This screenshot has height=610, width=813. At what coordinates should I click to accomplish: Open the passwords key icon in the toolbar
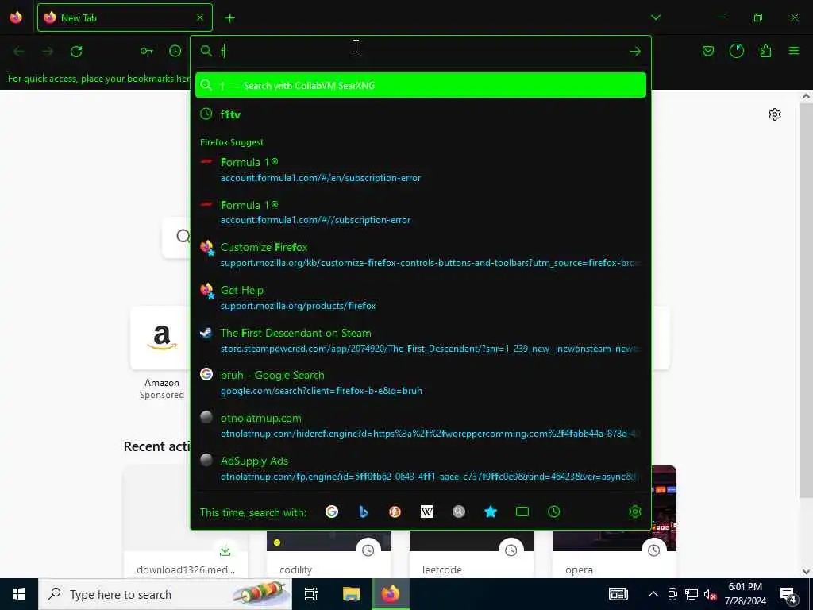147,51
